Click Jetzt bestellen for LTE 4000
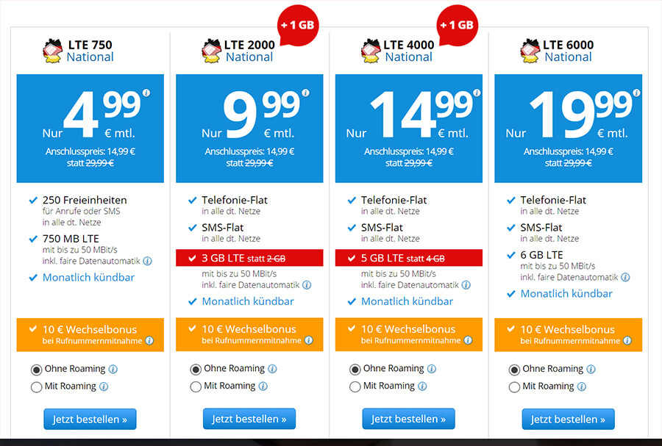The height and width of the screenshot is (446, 662). click(x=408, y=419)
